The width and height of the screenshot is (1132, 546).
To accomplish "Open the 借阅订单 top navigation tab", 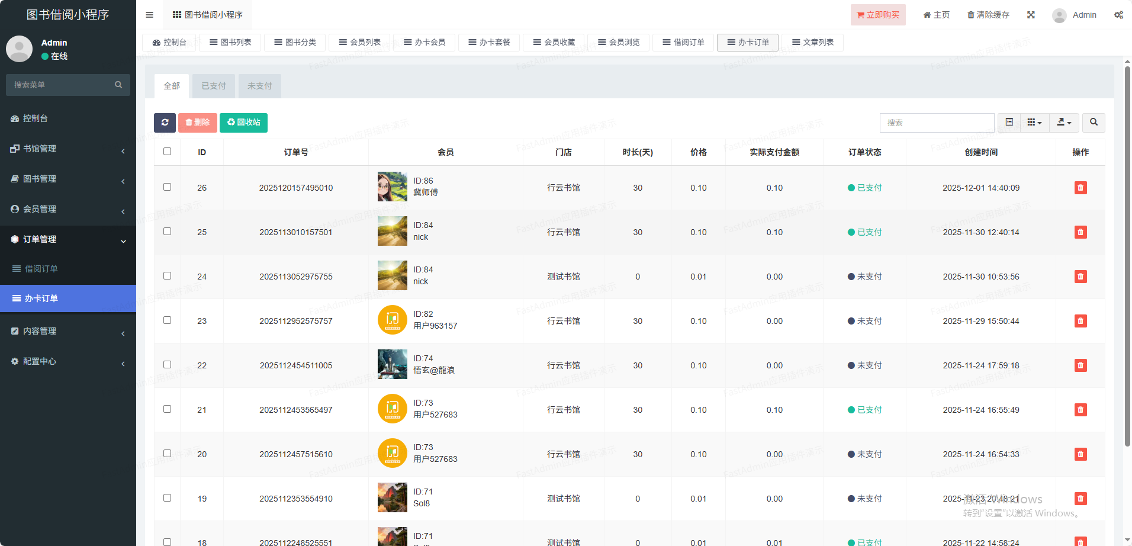I will coord(683,42).
